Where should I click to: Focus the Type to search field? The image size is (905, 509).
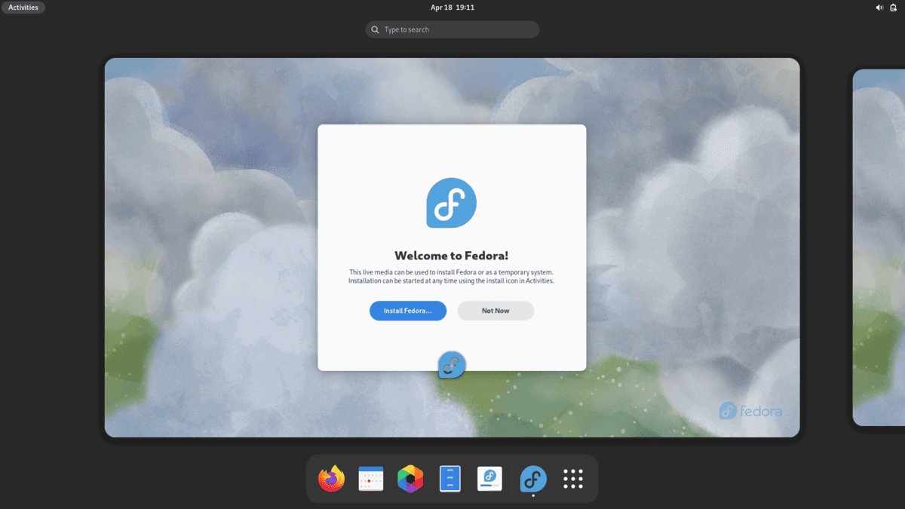(x=452, y=29)
